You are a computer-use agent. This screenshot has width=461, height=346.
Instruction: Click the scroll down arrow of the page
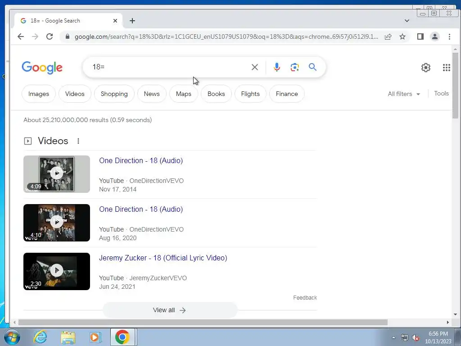click(456, 314)
